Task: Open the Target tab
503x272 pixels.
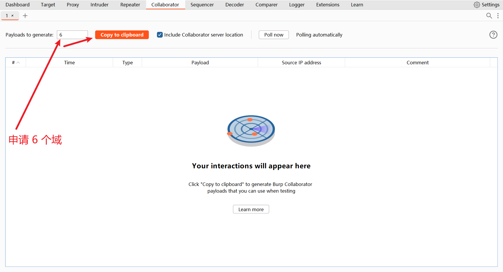Action: click(x=48, y=5)
